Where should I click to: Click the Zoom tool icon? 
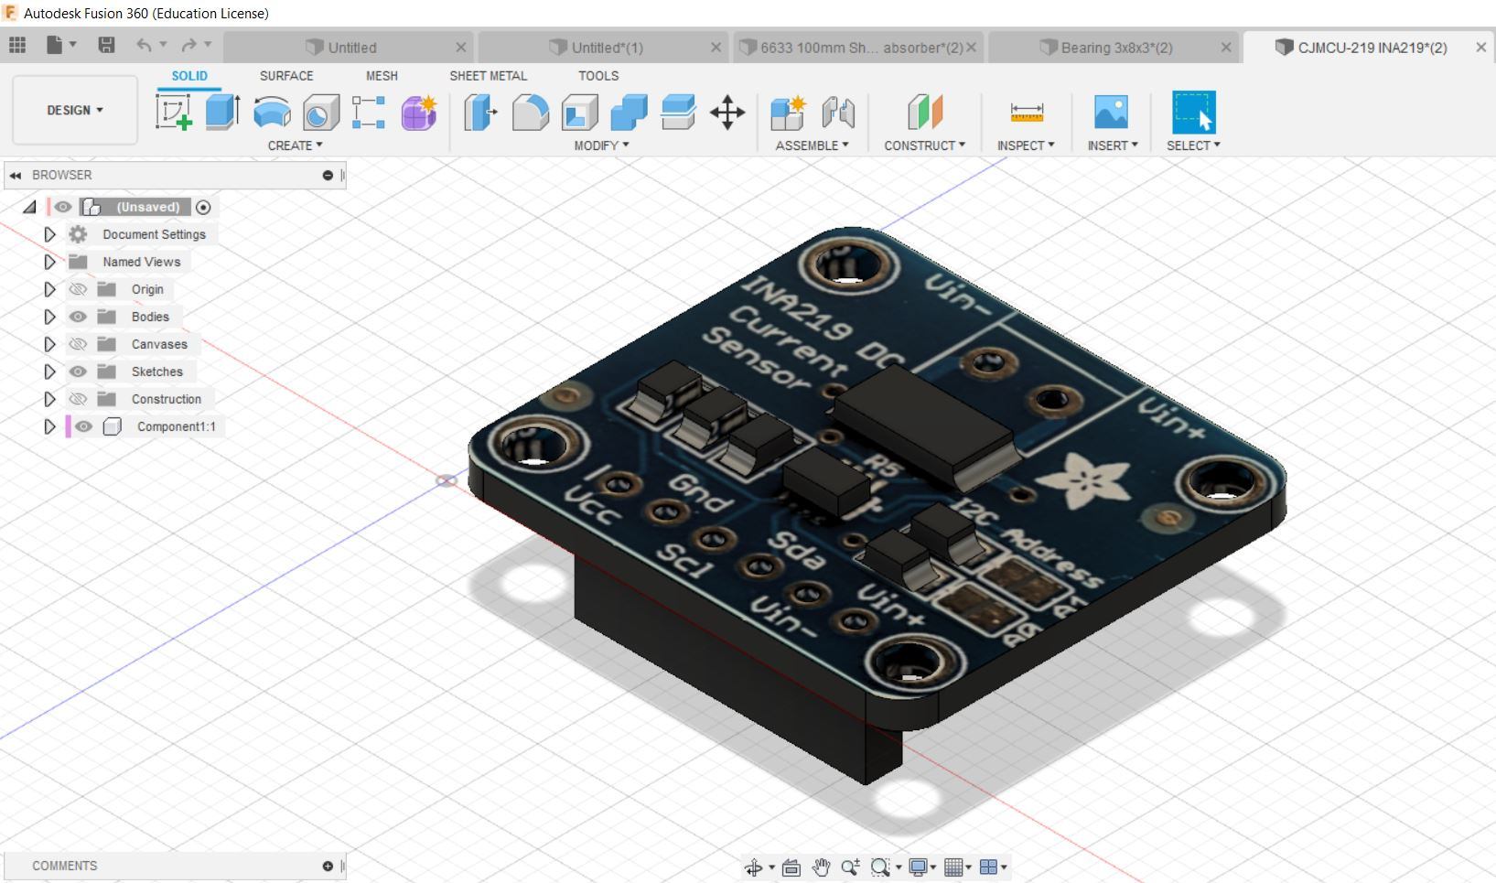(x=850, y=867)
